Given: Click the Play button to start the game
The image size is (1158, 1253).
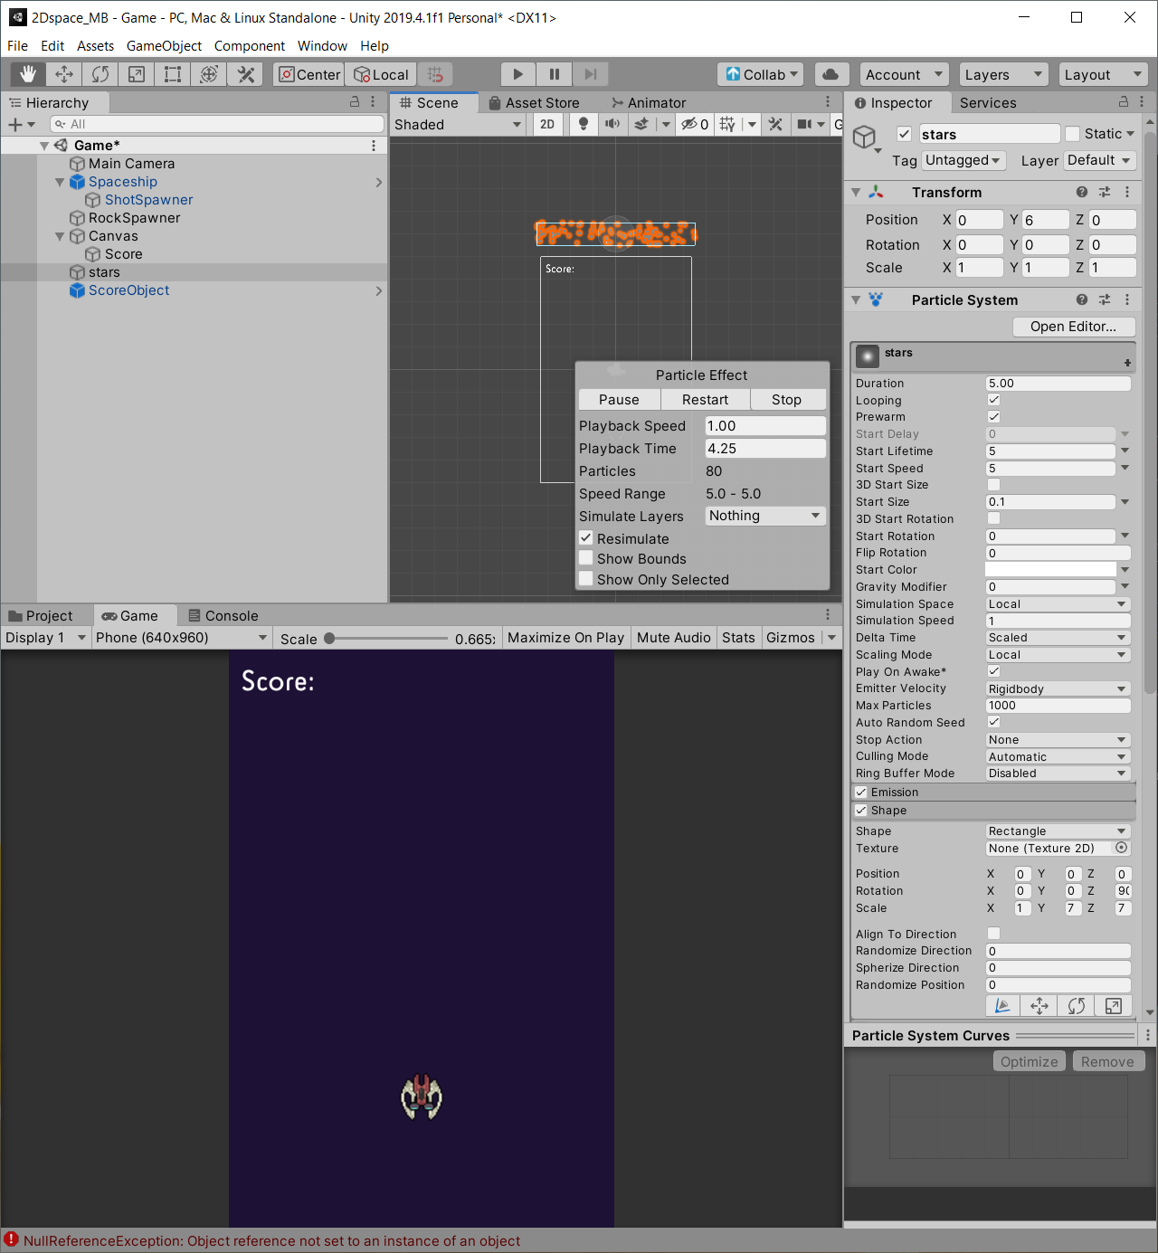Looking at the screenshot, I should (x=518, y=74).
